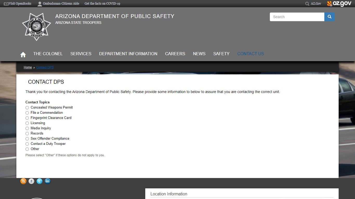Click the OpenBooks book icon
The width and height of the screenshot is (355, 199).
(6, 4)
